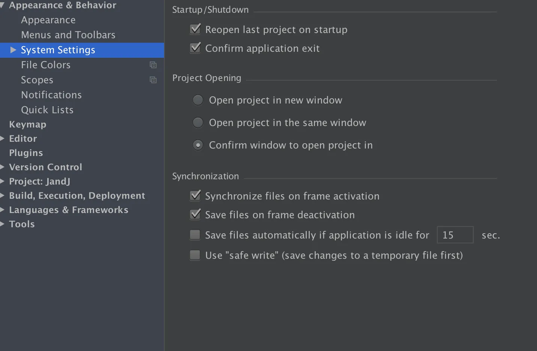Collapse Appearance & Behavior section
The width and height of the screenshot is (537, 351).
pyautogui.click(x=2, y=5)
